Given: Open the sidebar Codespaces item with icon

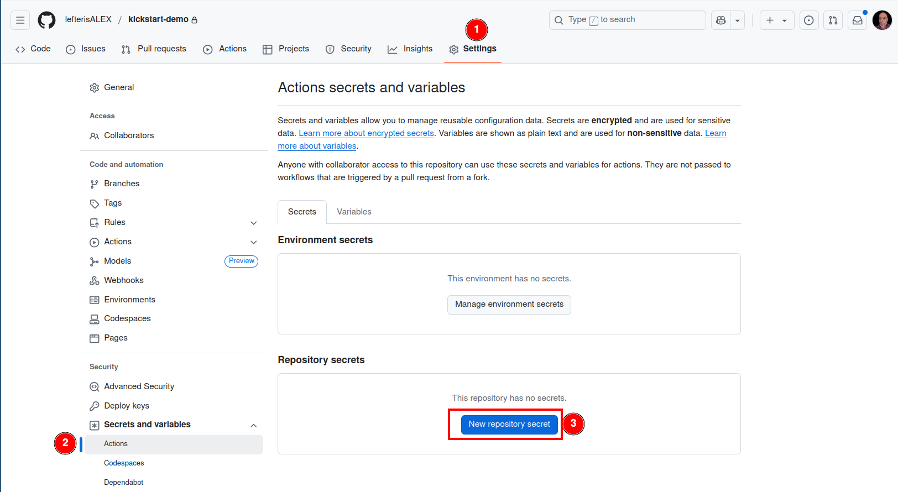Looking at the screenshot, I should (x=174, y=318).
